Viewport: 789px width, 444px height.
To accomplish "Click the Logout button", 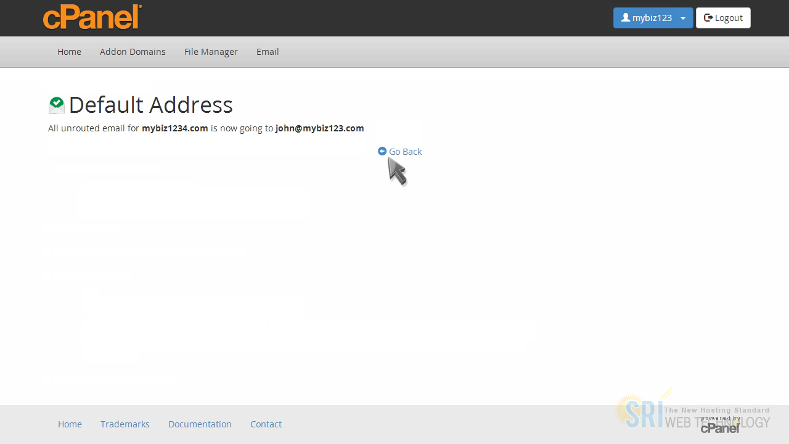I will (723, 18).
